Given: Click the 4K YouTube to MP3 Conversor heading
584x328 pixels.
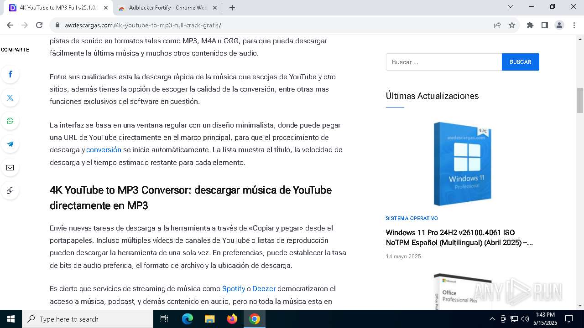Looking at the screenshot, I should [x=191, y=198].
